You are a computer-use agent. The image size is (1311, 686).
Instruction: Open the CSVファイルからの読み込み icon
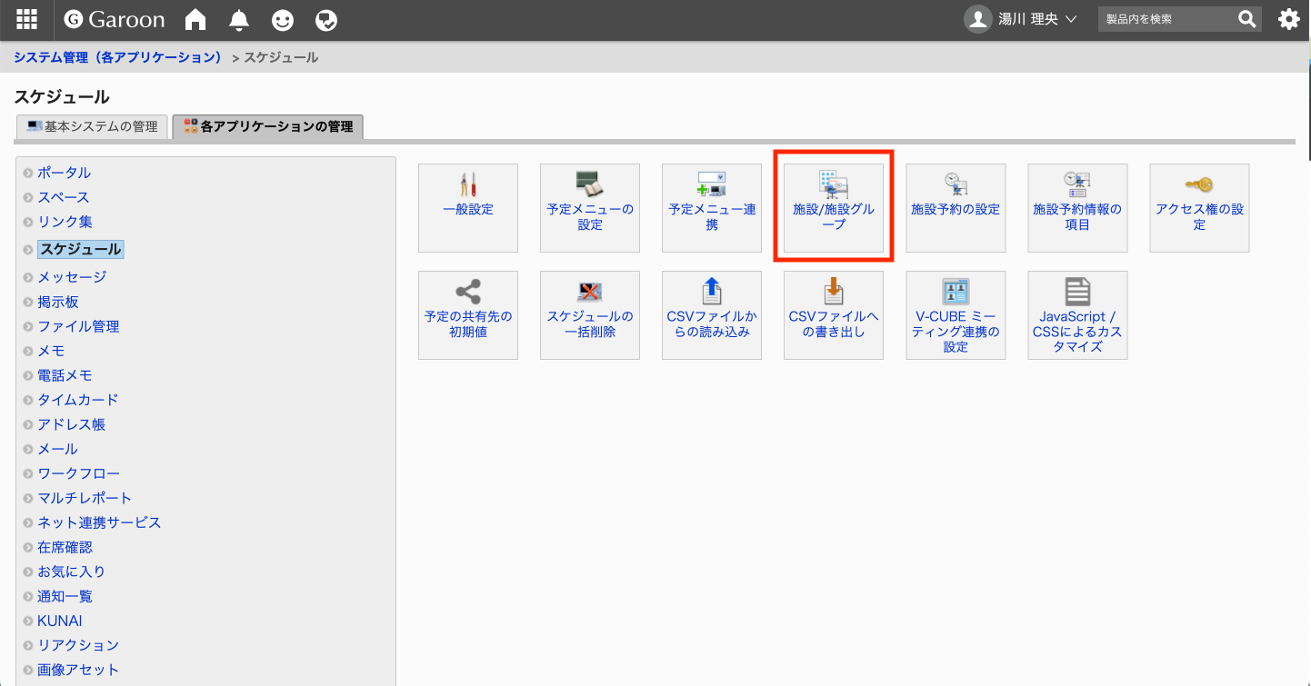pyautogui.click(x=711, y=314)
